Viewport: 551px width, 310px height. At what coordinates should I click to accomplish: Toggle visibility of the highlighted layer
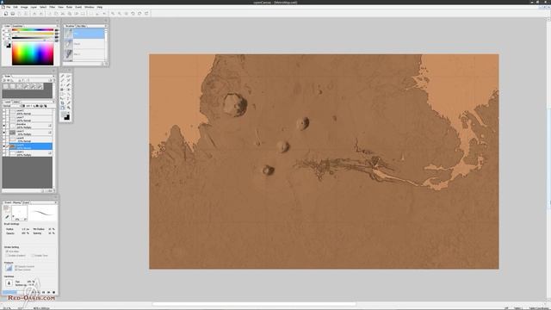point(4,146)
